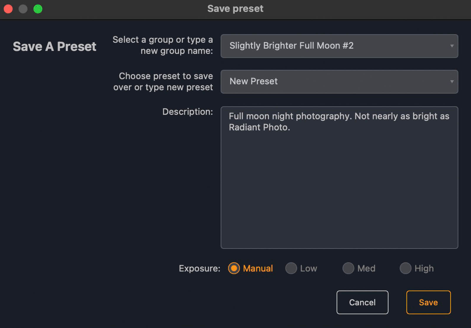Viewport: 471px width, 328px height.
Task: Pick the High exposure radio button
Action: point(405,268)
